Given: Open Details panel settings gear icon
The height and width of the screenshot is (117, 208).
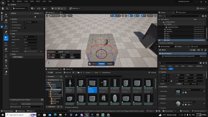Looking at the screenshot, I should [206, 63].
